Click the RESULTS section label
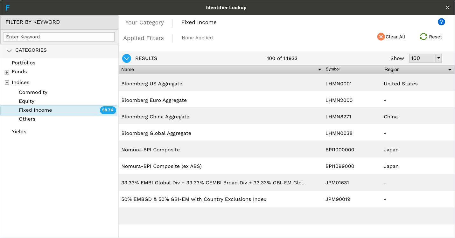Screen dimensions: 455x238 click(x=146, y=58)
